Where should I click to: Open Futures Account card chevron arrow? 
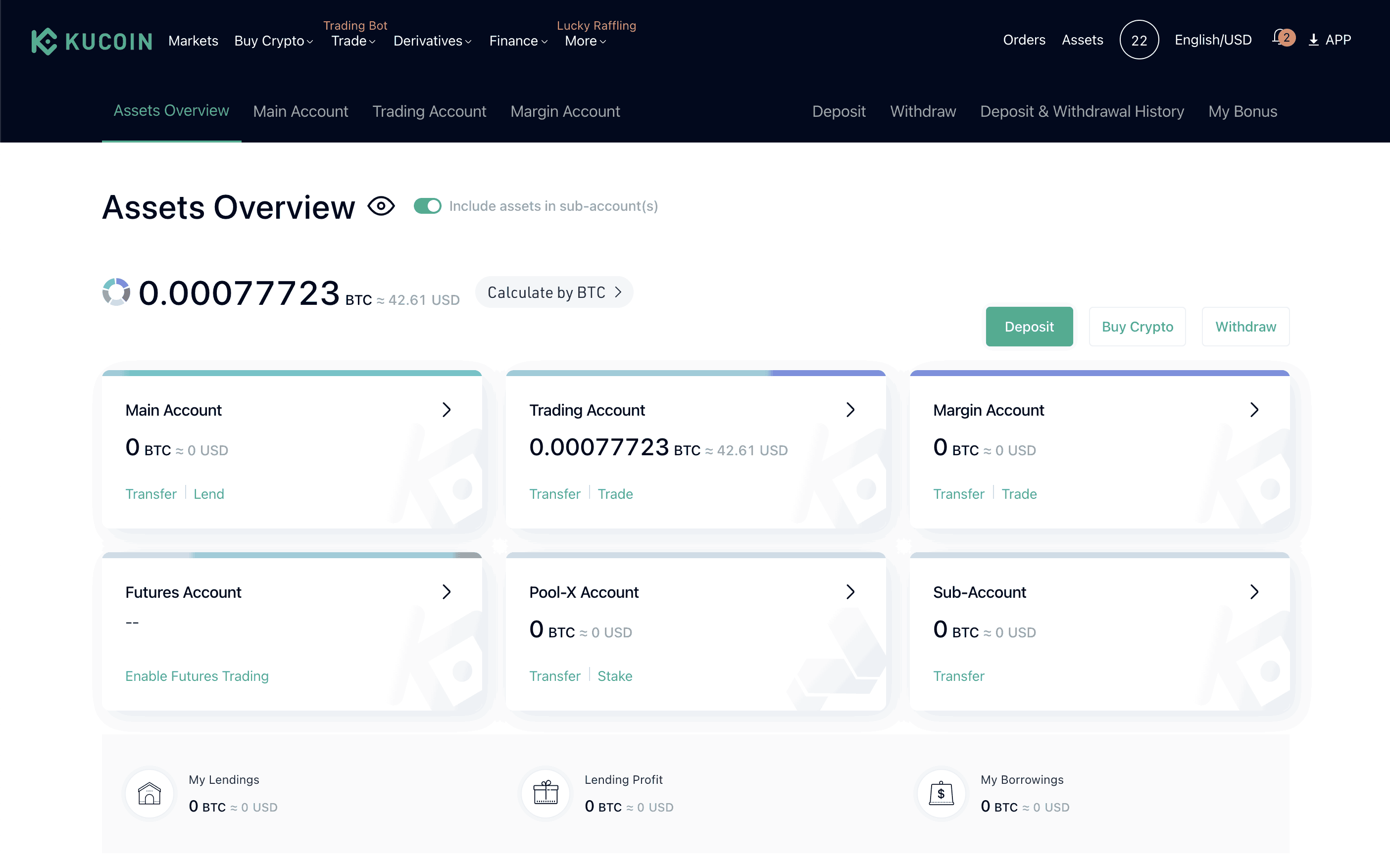[x=447, y=592]
